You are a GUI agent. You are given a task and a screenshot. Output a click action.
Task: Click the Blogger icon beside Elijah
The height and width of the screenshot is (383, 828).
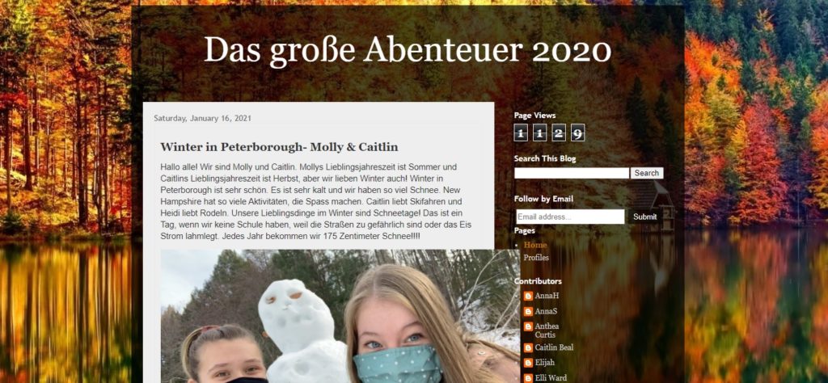529,363
